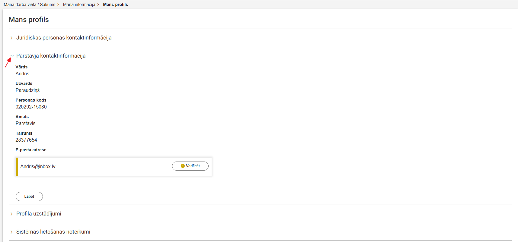Open Profila uzstādījumi section title
518x242 pixels.
click(x=39, y=214)
